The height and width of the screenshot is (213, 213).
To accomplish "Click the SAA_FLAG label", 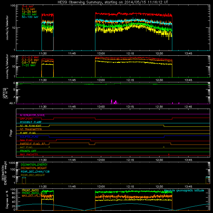I will [x=26, y=140].
